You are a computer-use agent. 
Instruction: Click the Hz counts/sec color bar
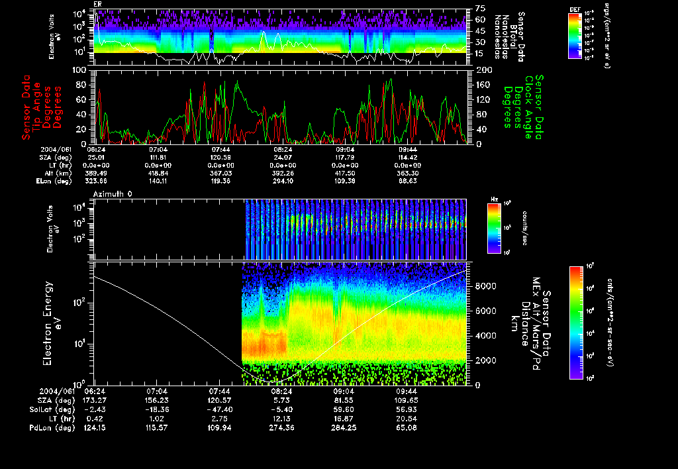[x=494, y=228]
